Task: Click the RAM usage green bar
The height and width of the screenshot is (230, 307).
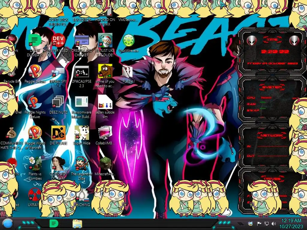Action: (x=263, y=102)
